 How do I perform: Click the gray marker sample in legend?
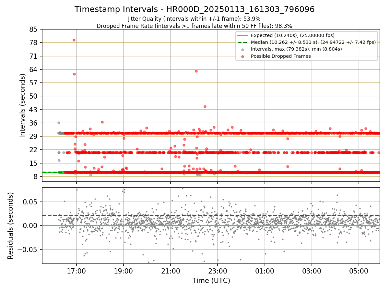click(x=243, y=49)
